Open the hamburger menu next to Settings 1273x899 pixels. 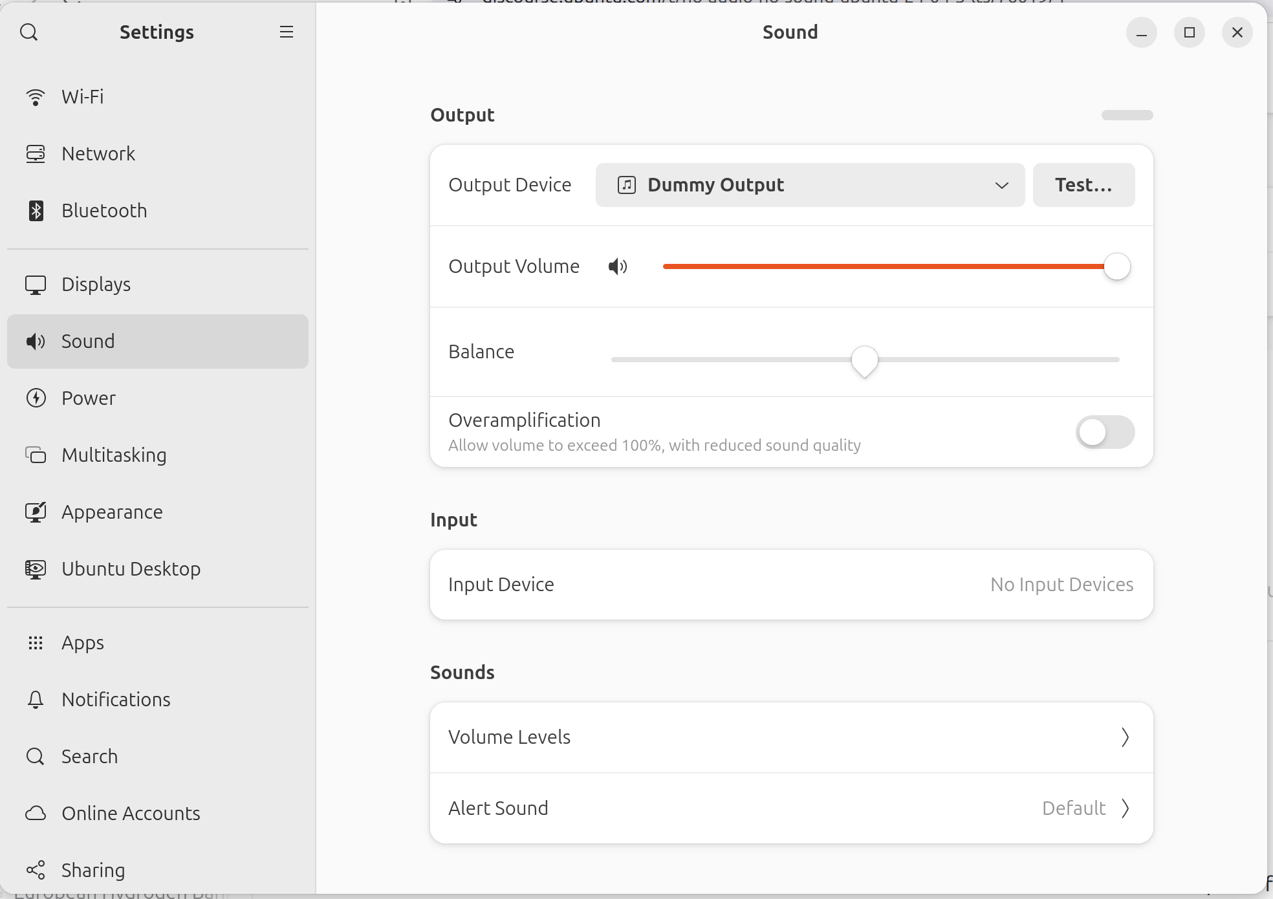click(286, 32)
